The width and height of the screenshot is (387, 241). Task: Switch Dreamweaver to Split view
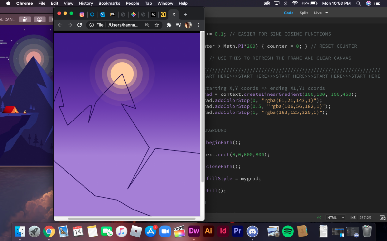click(x=303, y=13)
